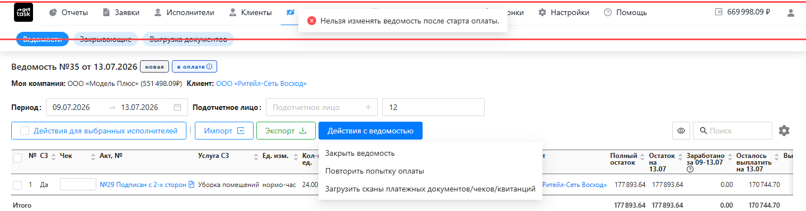
Task: Click the field containing 12
Action: [x=433, y=107]
